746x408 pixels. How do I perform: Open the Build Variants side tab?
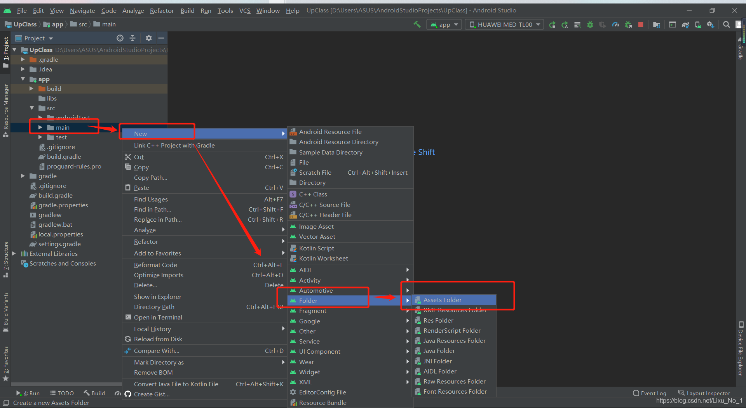tap(5, 312)
